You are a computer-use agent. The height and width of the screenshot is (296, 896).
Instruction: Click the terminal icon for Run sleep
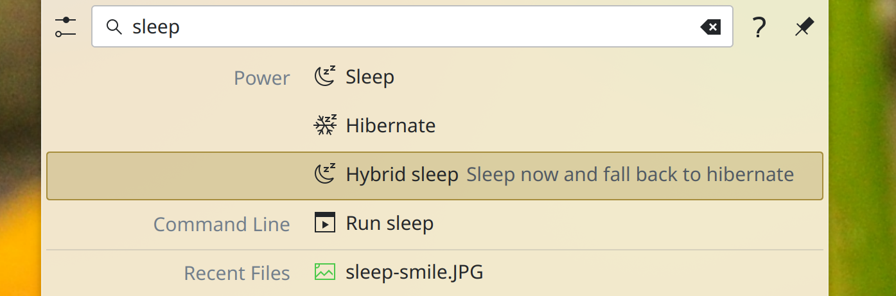(x=325, y=223)
